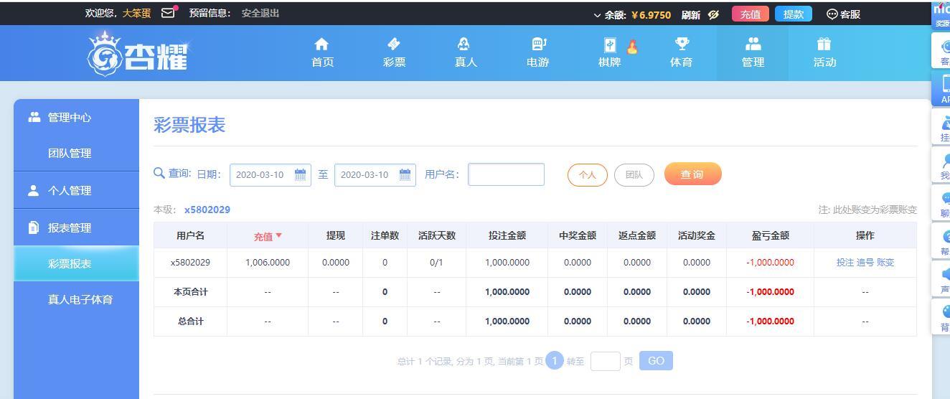Click the 提现 column header

click(335, 235)
